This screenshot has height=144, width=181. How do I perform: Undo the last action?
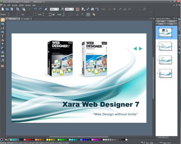(x=35, y=9)
